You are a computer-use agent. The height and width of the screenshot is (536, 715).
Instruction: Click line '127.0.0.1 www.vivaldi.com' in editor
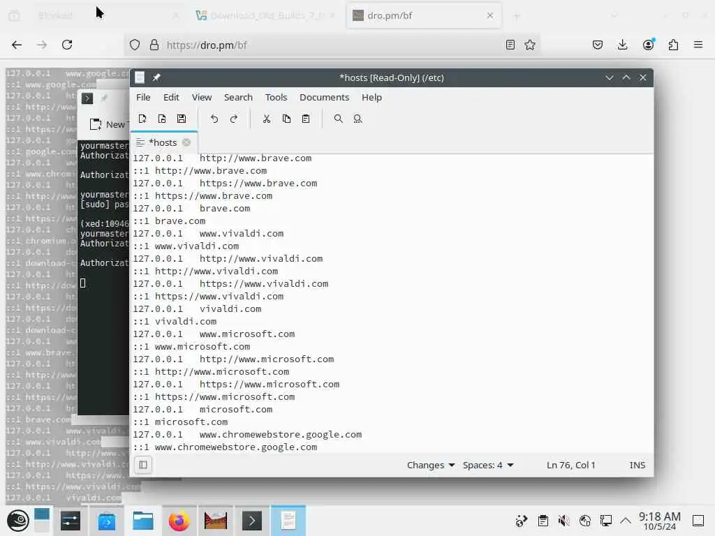pos(208,233)
